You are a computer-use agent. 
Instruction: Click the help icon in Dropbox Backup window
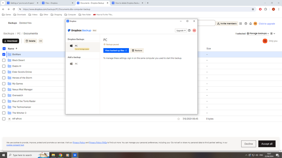[x=189, y=31]
